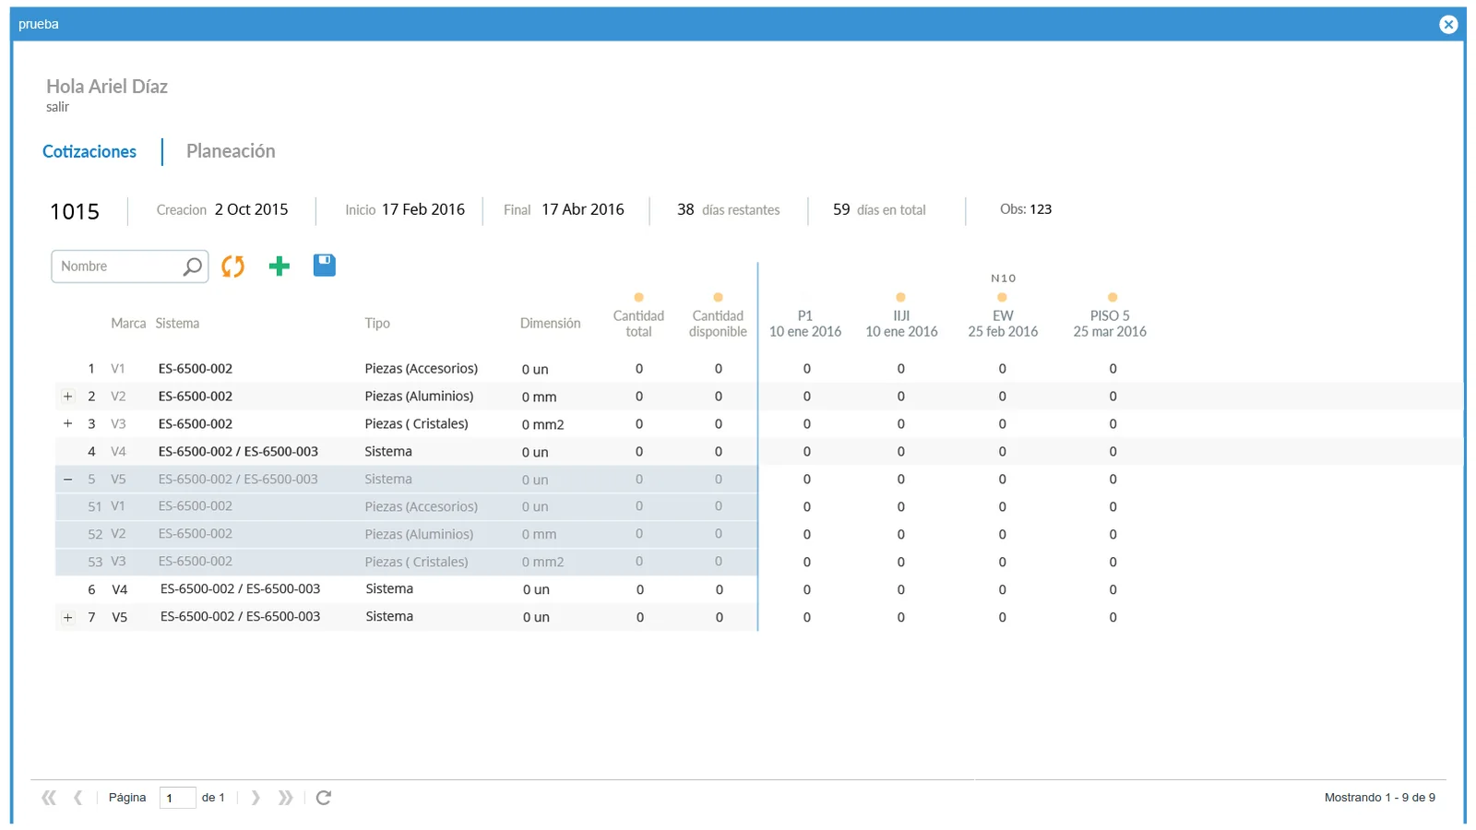Go to last page arrow
The width and height of the screenshot is (1476, 830).
tap(285, 798)
